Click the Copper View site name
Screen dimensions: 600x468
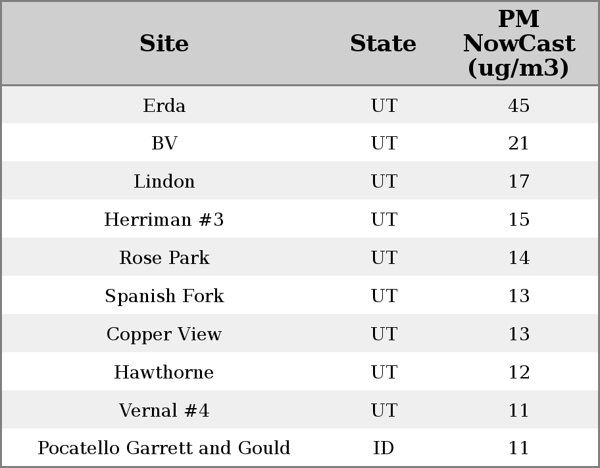point(164,334)
